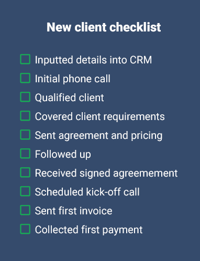Click the New client checklist heading
200x261 pixels.
click(x=104, y=27)
